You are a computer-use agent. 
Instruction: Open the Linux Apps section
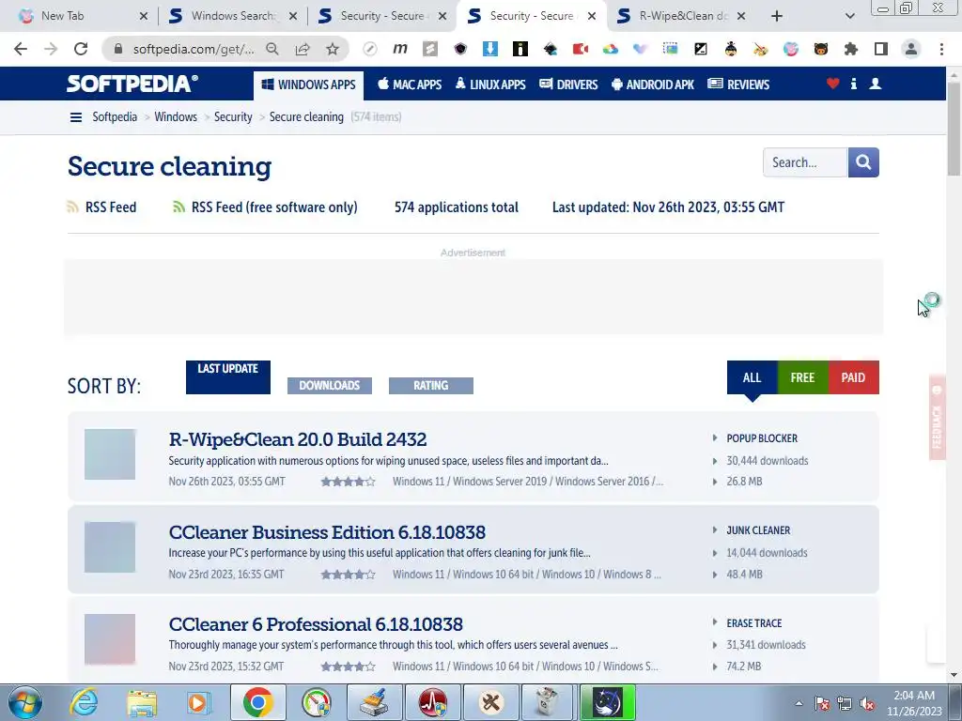pos(490,84)
